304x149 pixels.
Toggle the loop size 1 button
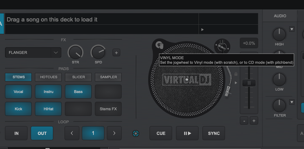pyautogui.click(x=93, y=133)
